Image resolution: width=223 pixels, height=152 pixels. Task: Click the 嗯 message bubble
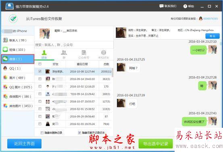click(202, 86)
